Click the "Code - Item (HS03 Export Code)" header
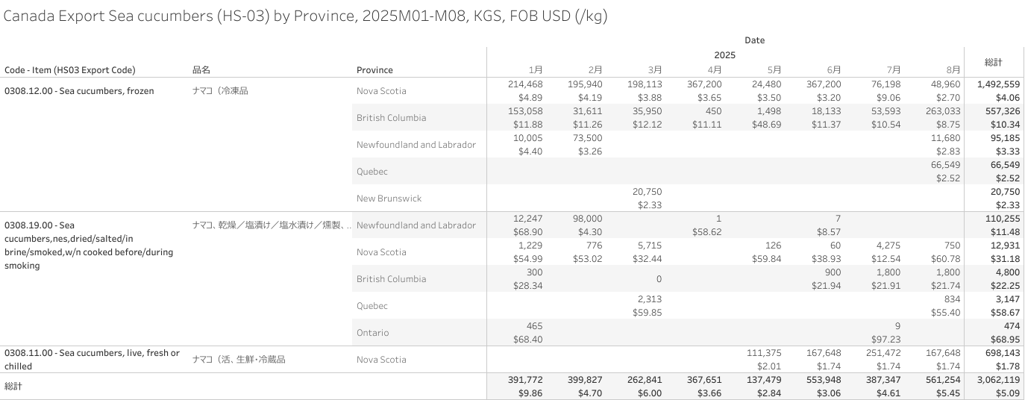The image size is (1025, 400). (x=70, y=70)
